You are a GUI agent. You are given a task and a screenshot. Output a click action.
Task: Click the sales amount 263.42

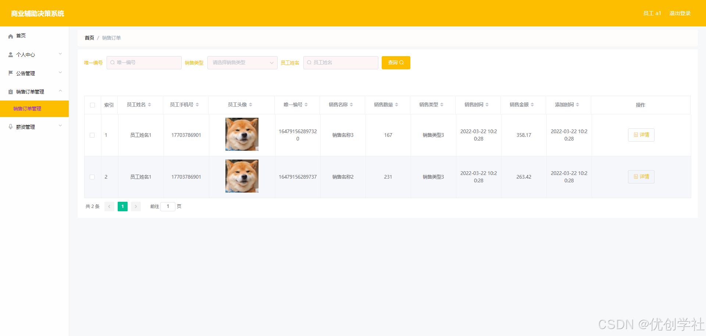[x=524, y=177]
